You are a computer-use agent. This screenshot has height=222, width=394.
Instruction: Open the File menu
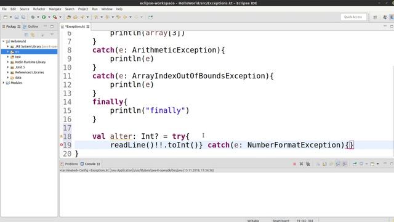click(x=4, y=9)
